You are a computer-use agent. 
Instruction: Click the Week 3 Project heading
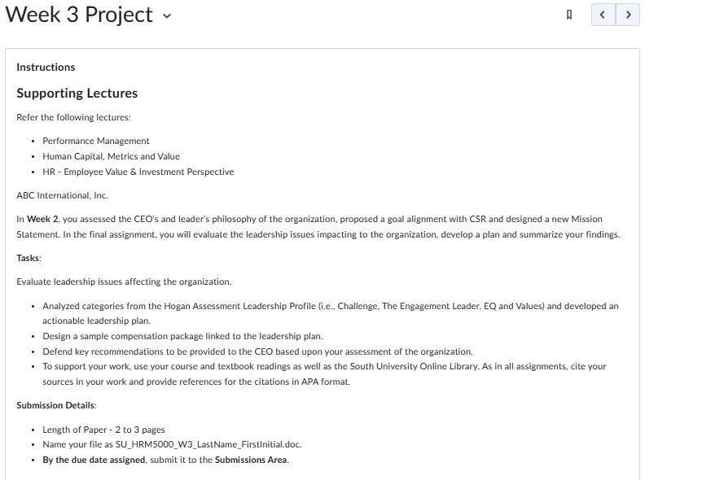click(77, 14)
